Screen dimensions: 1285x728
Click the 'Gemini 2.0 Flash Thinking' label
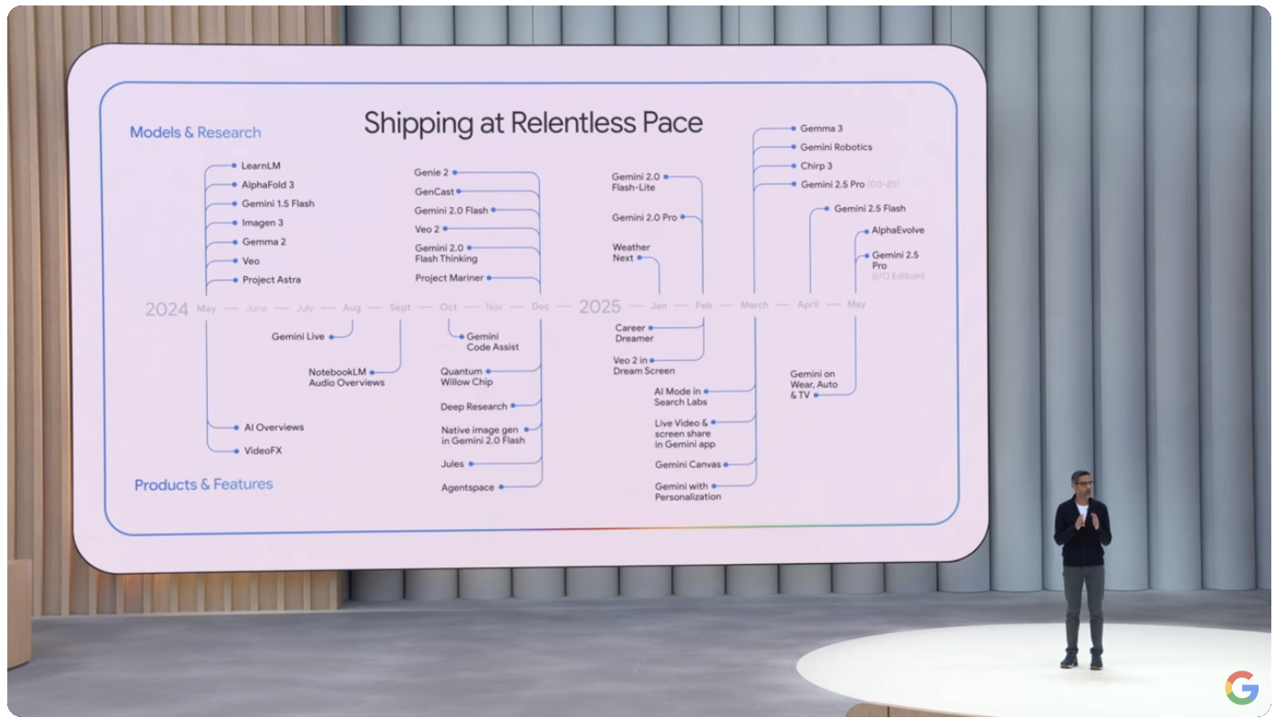coord(446,254)
